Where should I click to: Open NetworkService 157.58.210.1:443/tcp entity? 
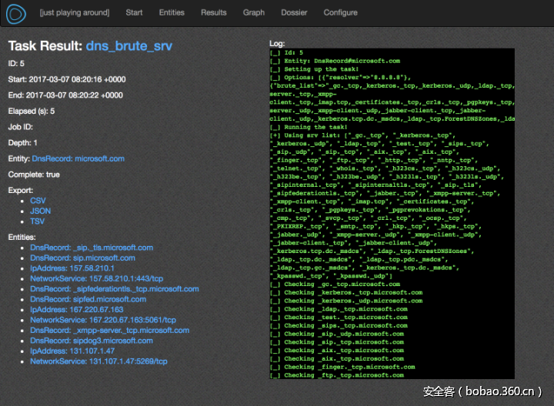point(96,278)
